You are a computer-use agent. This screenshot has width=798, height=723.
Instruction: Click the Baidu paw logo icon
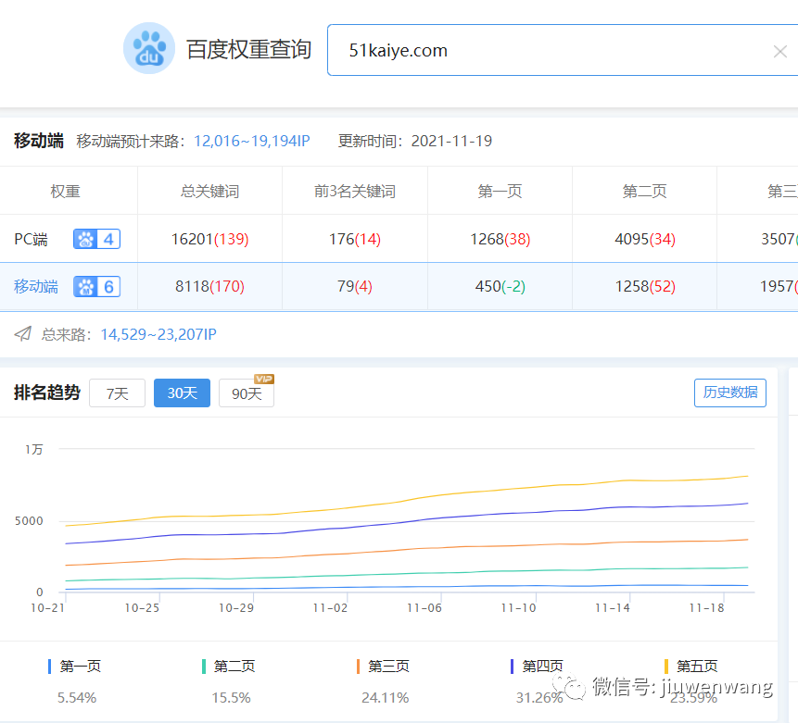pyautogui.click(x=149, y=48)
